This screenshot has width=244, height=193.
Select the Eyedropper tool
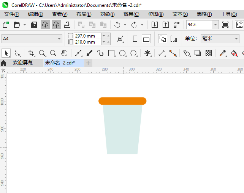pyautogui.click(x=223, y=53)
